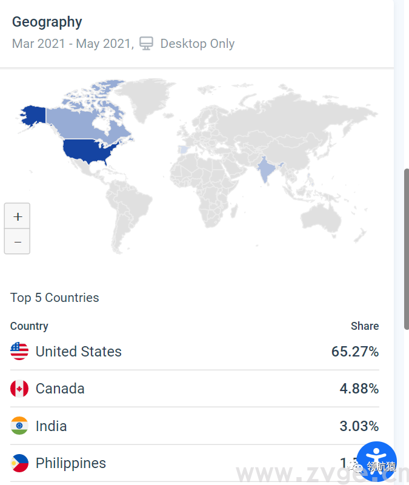Click the desktop monitor icon
This screenshot has width=409, height=485.
point(146,44)
